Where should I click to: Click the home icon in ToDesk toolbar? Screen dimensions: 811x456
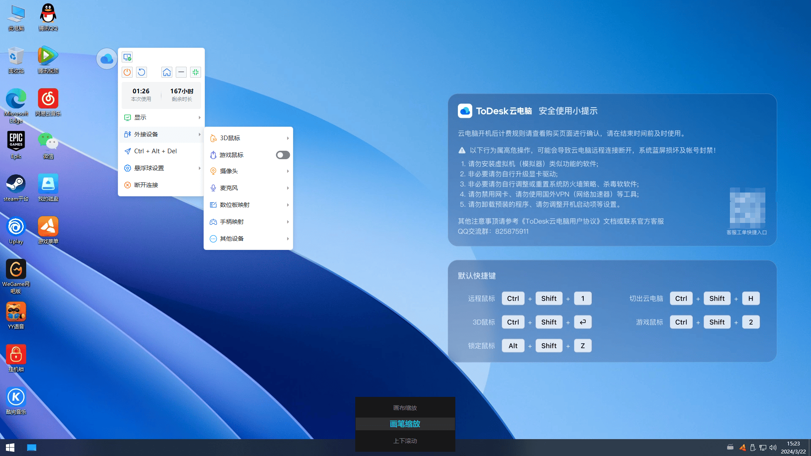(166, 72)
